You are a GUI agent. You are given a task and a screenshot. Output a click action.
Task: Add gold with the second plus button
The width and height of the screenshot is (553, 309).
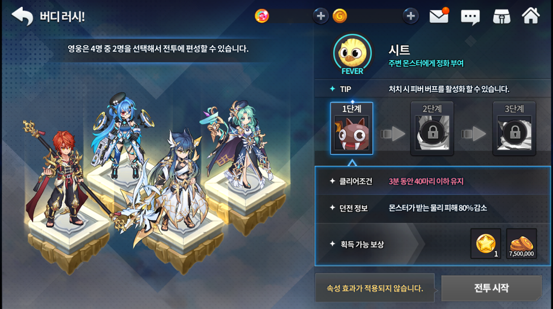[410, 16]
